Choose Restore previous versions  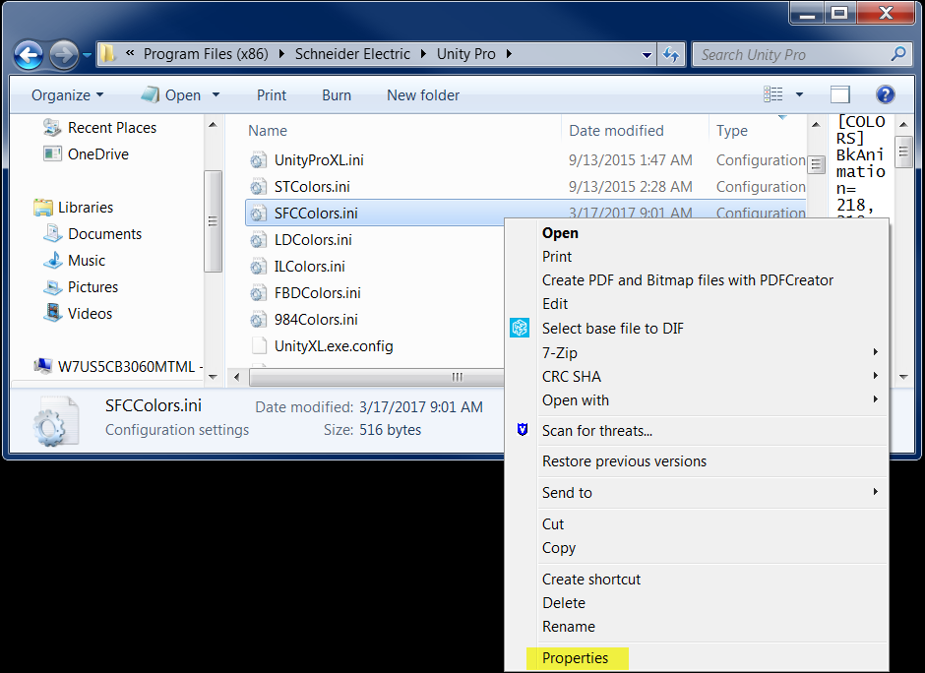(624, 461)
